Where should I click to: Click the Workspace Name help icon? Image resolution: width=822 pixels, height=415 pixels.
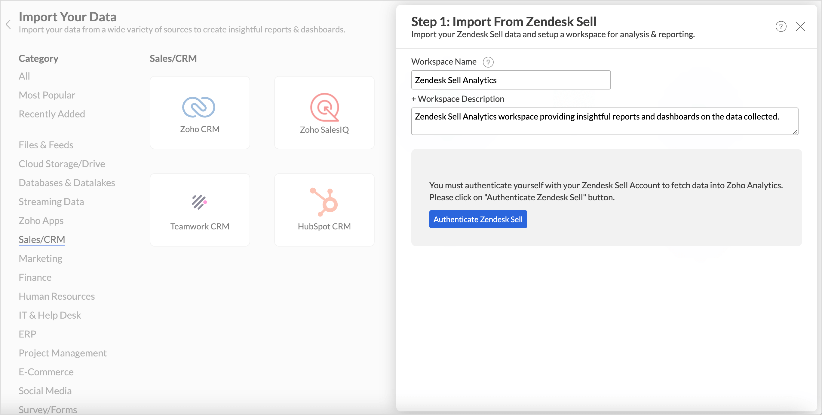pos(488,62)
